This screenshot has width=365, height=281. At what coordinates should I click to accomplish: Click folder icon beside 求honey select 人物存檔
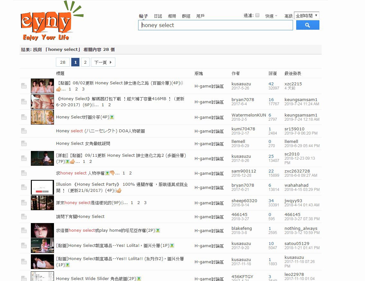(x=24, y=173)
